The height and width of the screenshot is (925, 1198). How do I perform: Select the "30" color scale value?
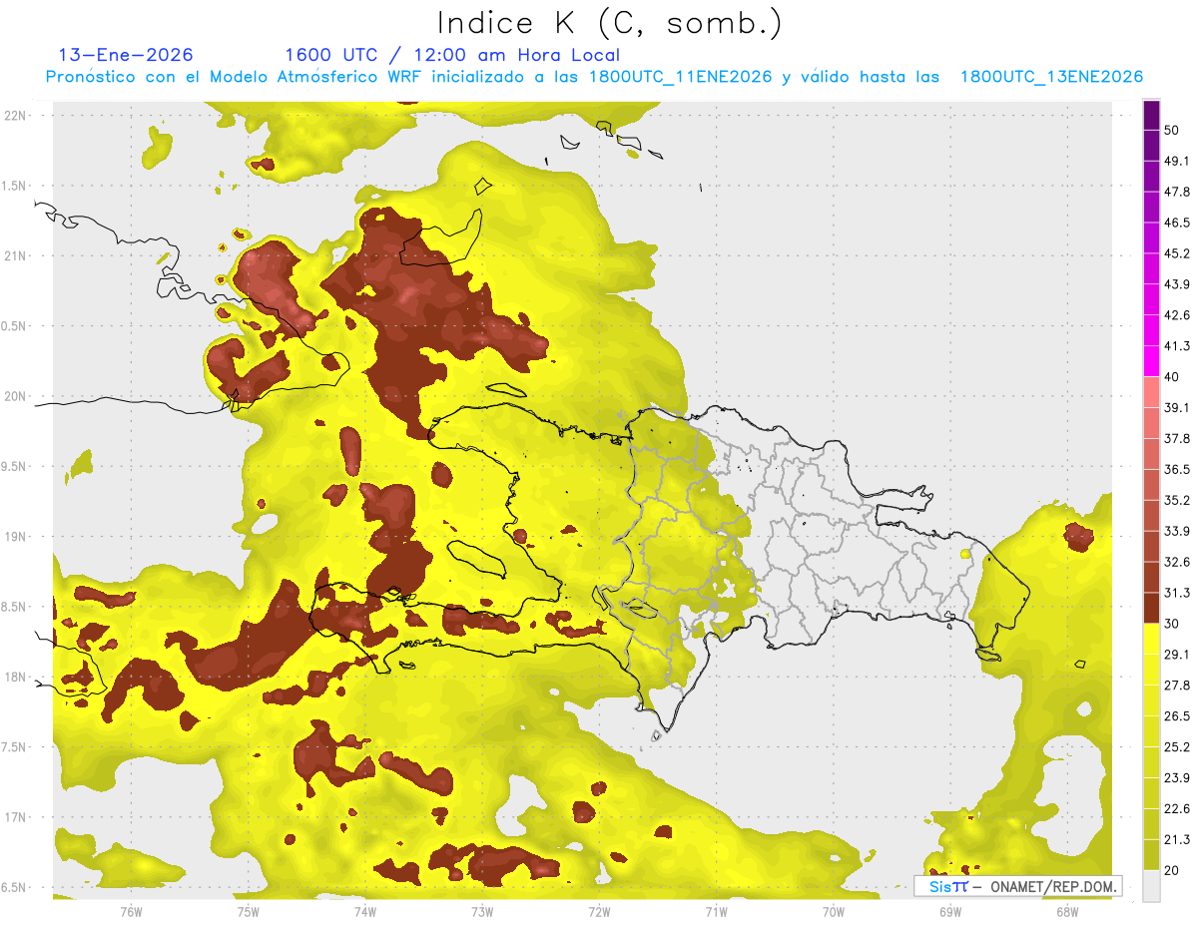coord(1172,624)
